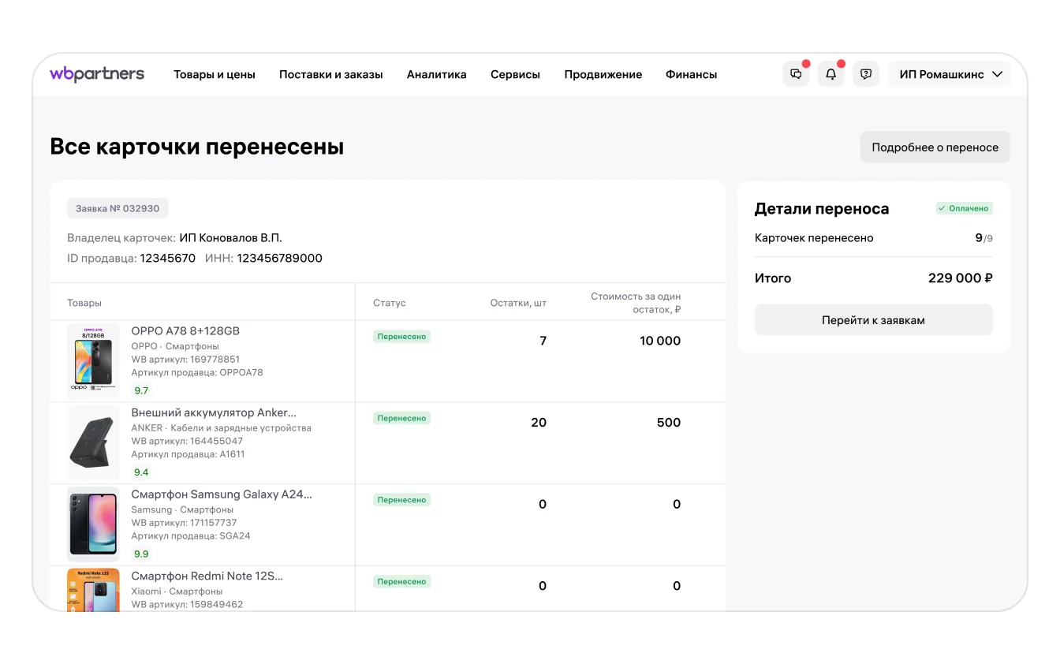The image size is (1060, 664).
Task: Click the Остатки, шт column header
Action: point(518,303)
